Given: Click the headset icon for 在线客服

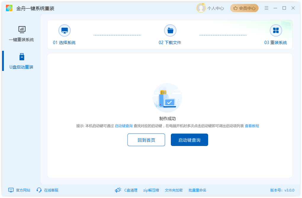Looking at the screenshot, I should (39, 190).
